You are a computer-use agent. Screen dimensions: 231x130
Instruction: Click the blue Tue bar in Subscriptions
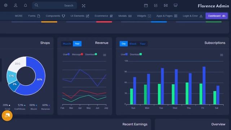[162, 86]
